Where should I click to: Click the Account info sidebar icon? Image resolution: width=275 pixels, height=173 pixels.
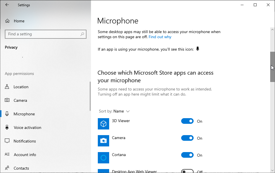(7, 155)
